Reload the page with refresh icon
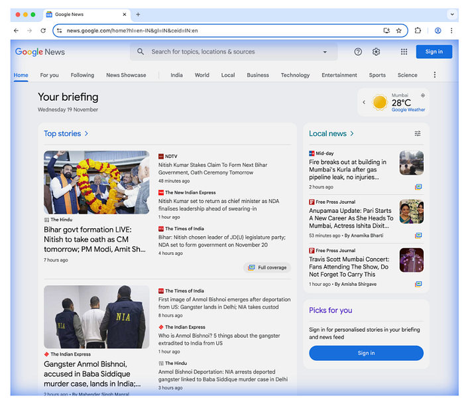 (43, 31)
